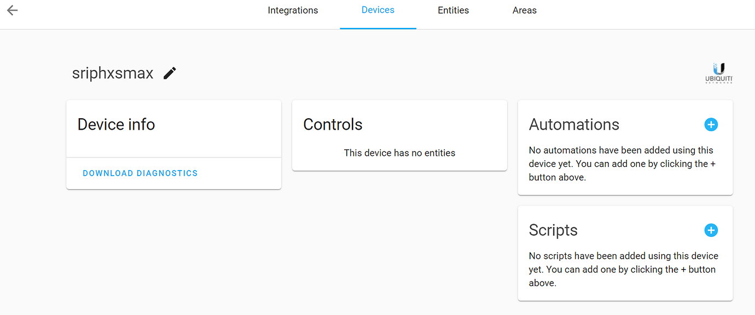Click the Scripts card heading

point(554,230)
